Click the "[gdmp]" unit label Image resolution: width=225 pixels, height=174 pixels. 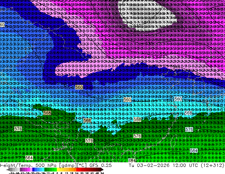click(x=67, y=165)
